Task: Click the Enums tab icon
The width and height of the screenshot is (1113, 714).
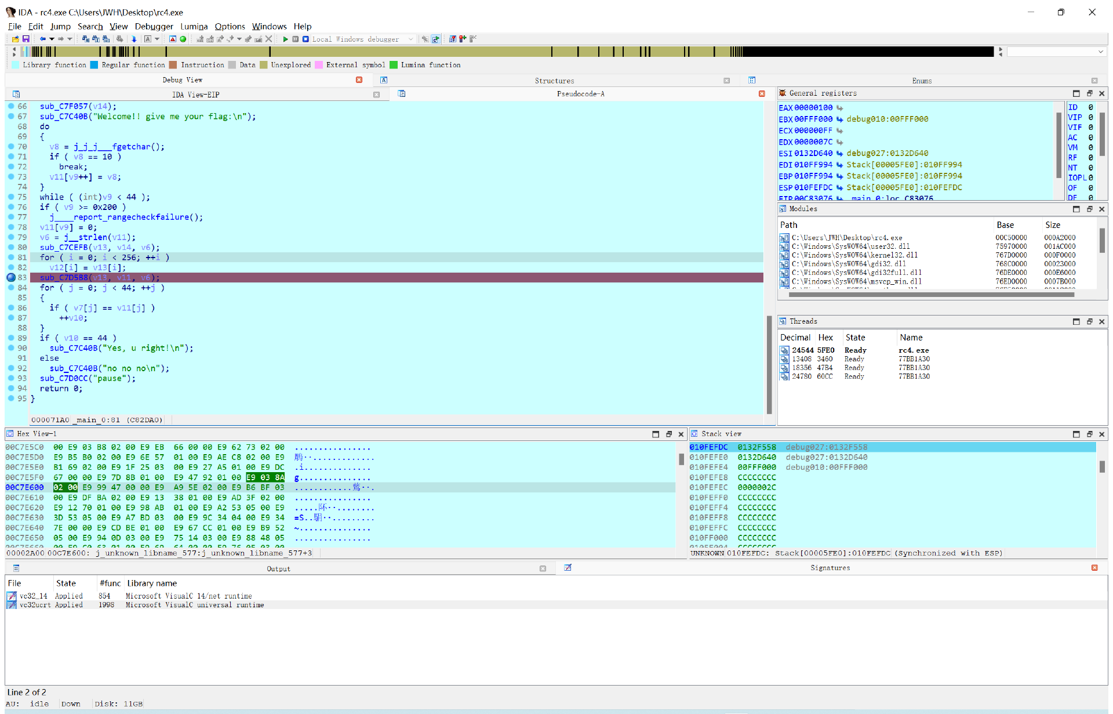Action: pyautogui.click(x=752, y=80)
